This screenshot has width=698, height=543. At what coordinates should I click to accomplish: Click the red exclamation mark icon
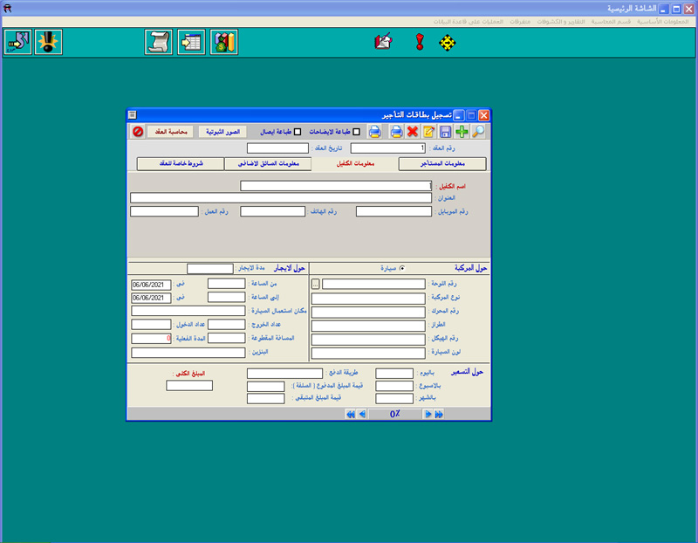click(418, 42)
